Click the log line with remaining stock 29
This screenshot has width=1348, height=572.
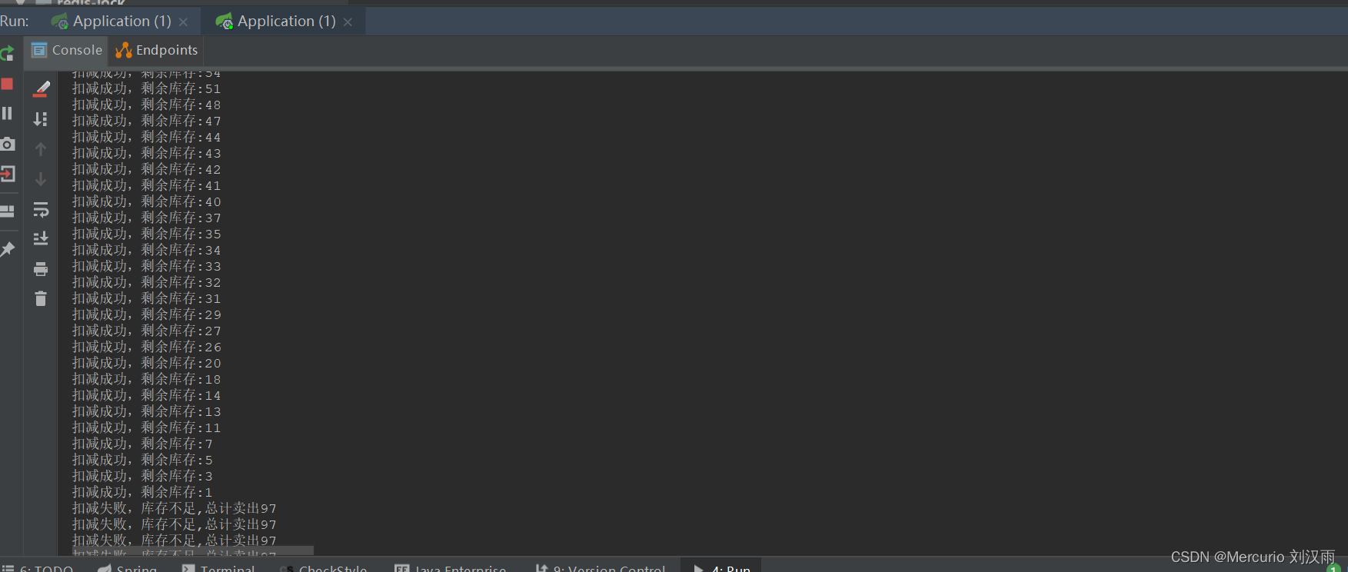pos(147,315)
